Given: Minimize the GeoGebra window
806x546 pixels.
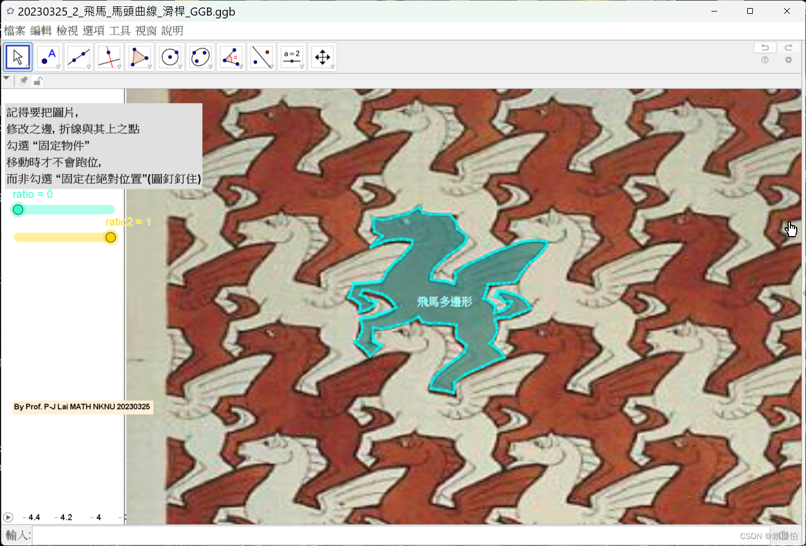Looking at the screenshot, I should [x=714, y=11].
